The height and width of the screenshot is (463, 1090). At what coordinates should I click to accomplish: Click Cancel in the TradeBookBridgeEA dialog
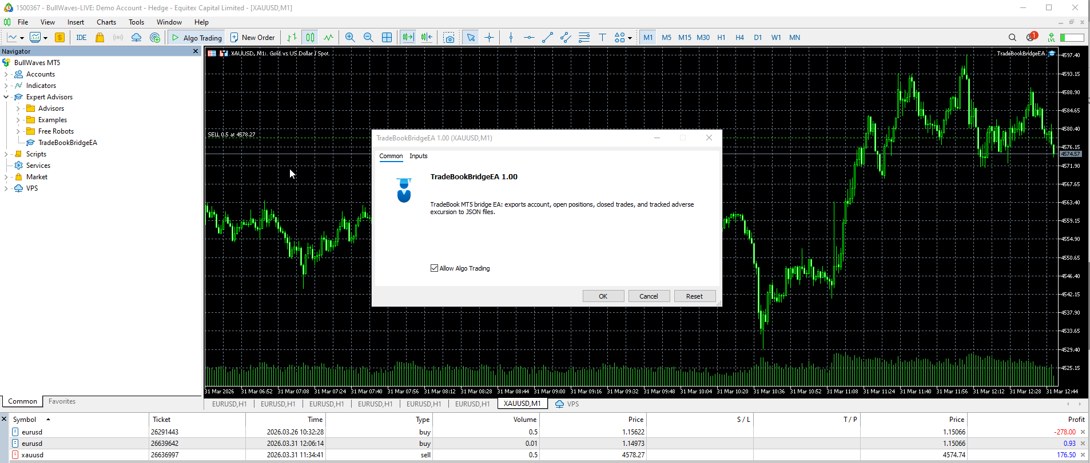(x=649, y=296)
